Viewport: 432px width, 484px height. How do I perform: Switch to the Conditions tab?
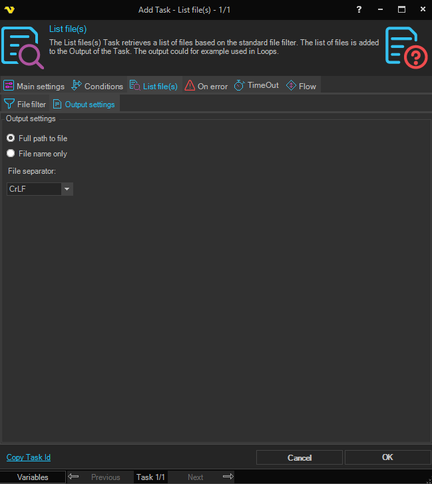(97, 86)
